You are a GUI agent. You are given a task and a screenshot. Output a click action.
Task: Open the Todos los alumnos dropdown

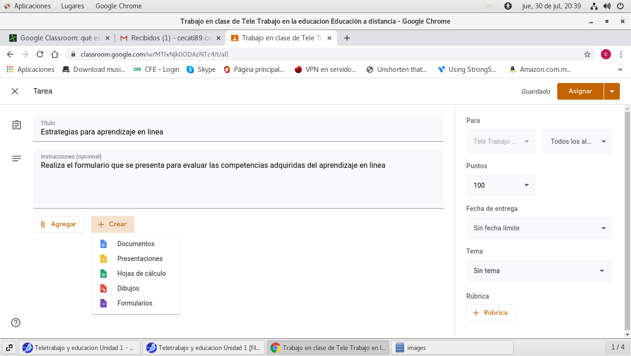pyautogui.click(x=578, y=141)
